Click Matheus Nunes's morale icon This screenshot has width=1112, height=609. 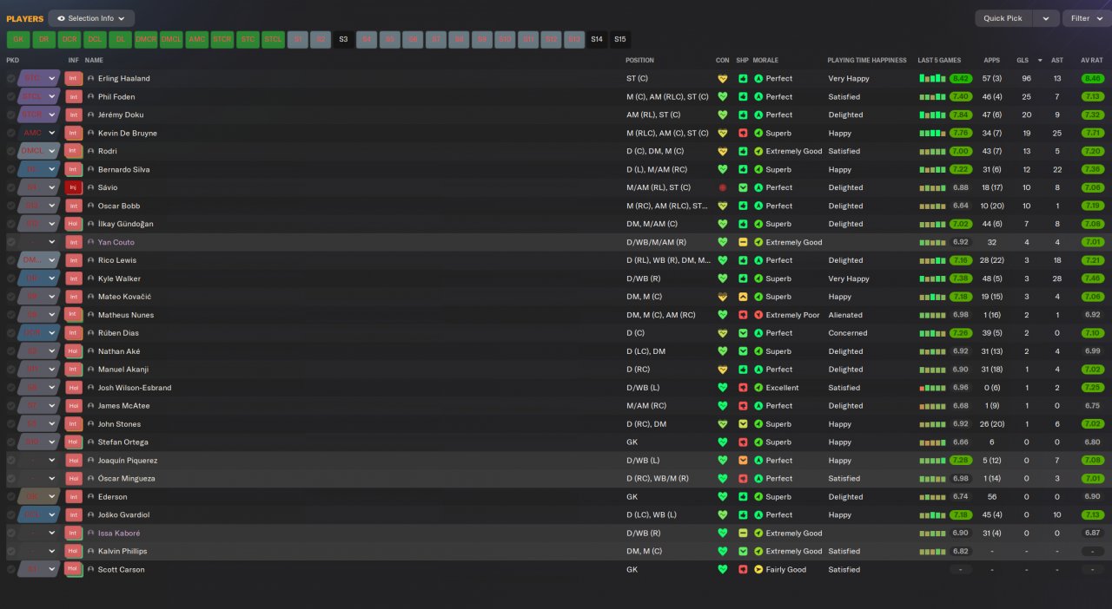[x=758, y=315]
